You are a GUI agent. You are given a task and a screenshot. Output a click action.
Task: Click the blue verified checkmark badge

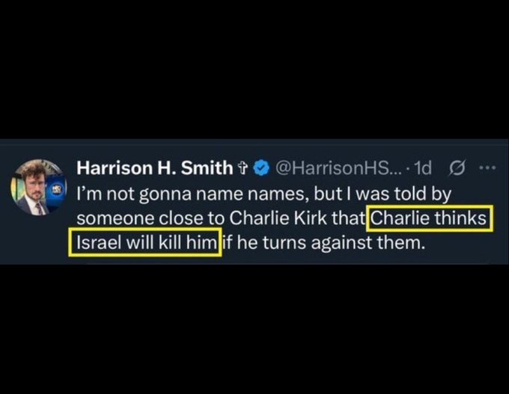tap(262, 168)
